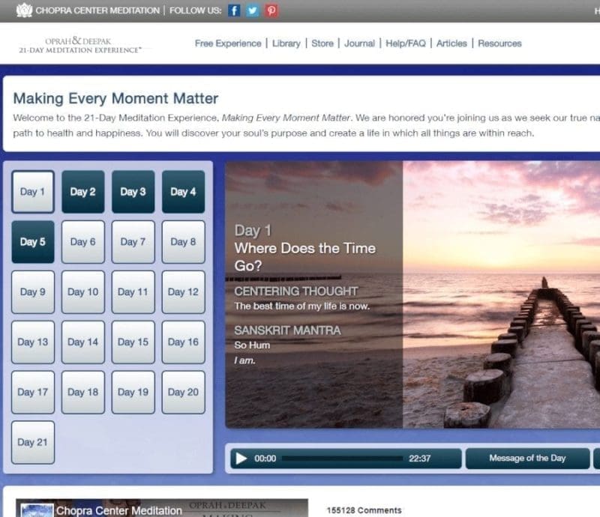Image resolution: width=600 pixels, height=517 pixels.
Task: Select the Day 1 meditation tile
Action: pos(33,192)
